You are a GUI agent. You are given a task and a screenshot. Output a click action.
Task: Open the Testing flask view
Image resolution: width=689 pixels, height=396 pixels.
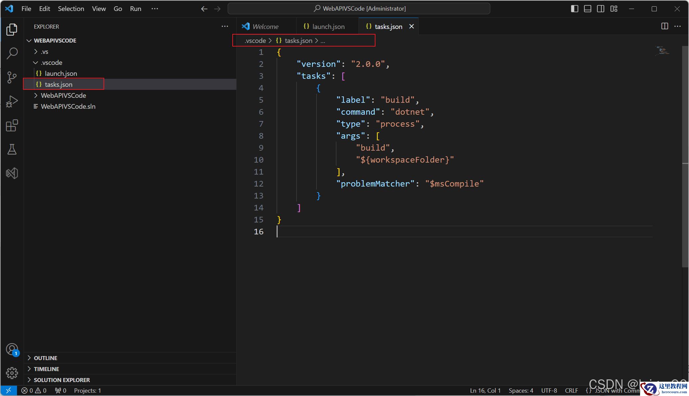pos(12,150)
